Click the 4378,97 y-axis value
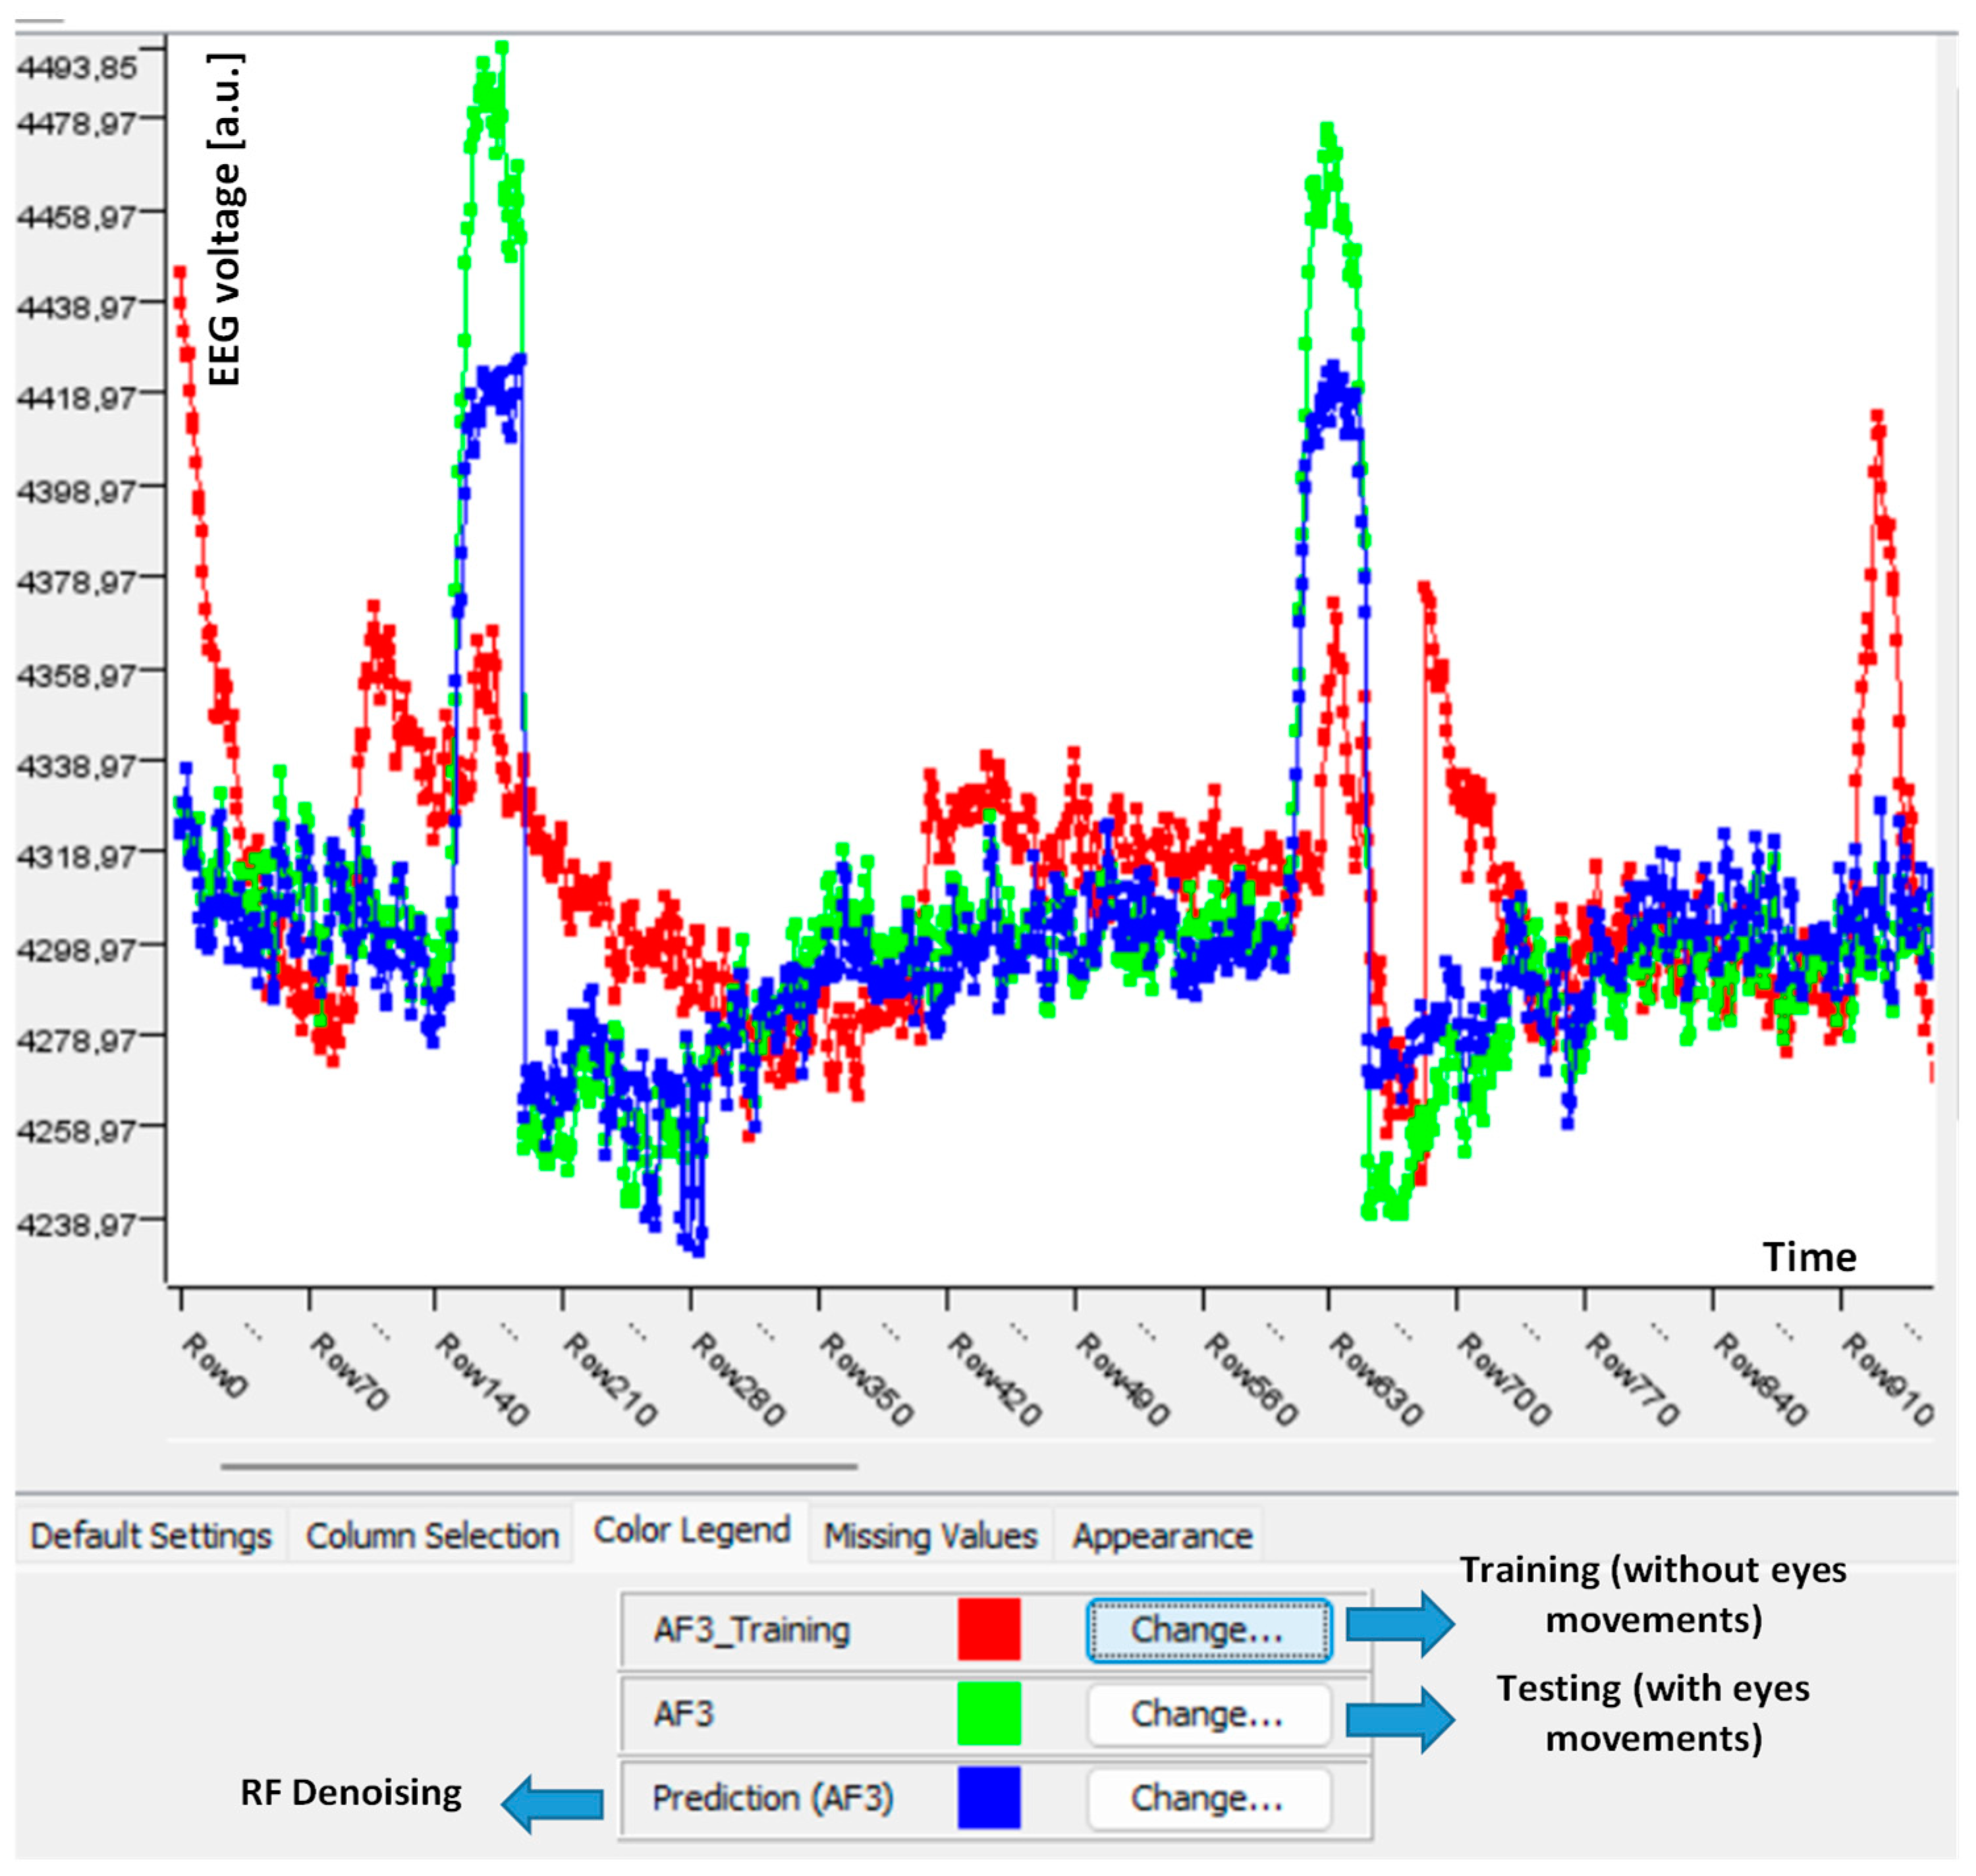The image size is (1976, 1876). point(77,582)
